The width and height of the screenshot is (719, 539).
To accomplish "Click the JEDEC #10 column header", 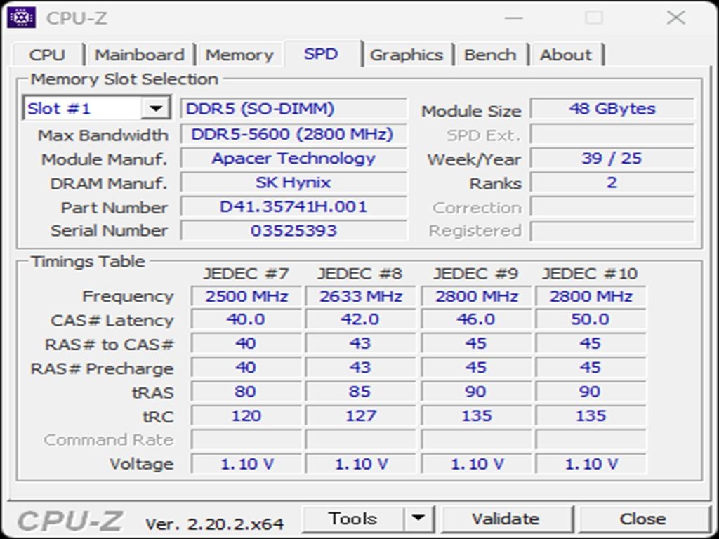I will click(590, 274).
